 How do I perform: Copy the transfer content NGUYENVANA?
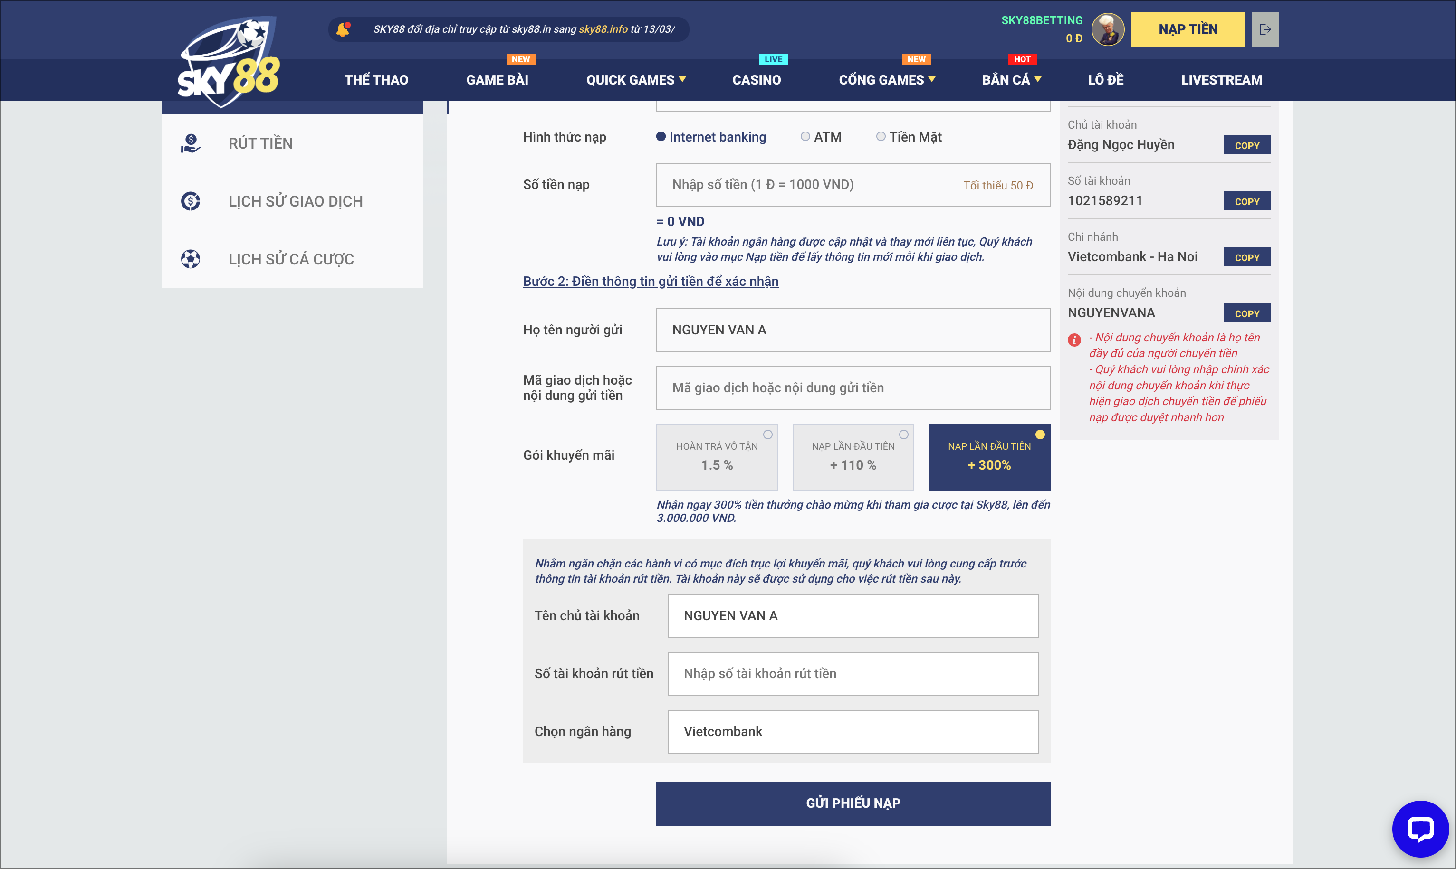pos(1247,313)
